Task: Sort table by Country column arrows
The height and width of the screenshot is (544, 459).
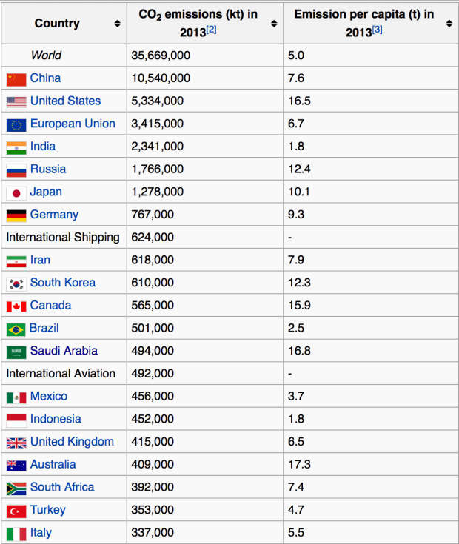Action: (117, 24)
